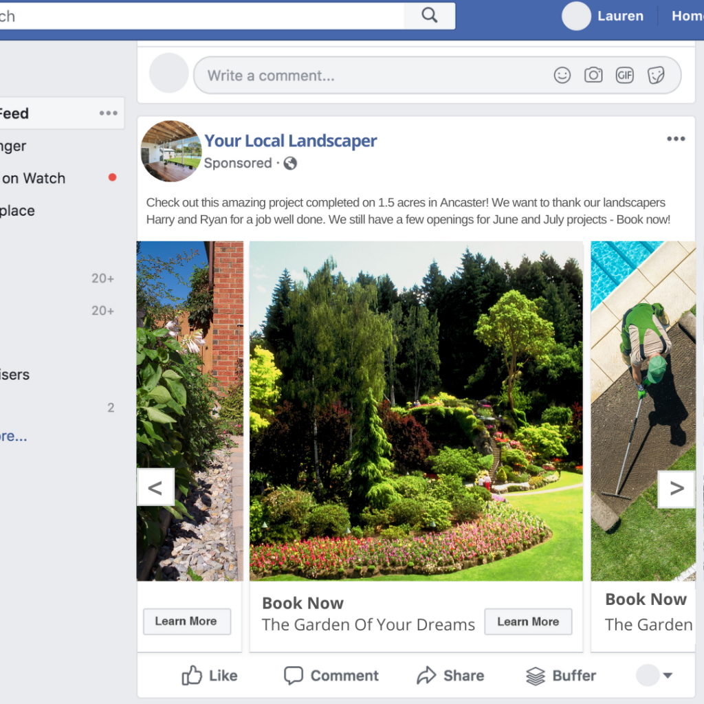The image size is (704, 704).
Task: Click Book Now under the landscaper image
Action: [646, 599]
